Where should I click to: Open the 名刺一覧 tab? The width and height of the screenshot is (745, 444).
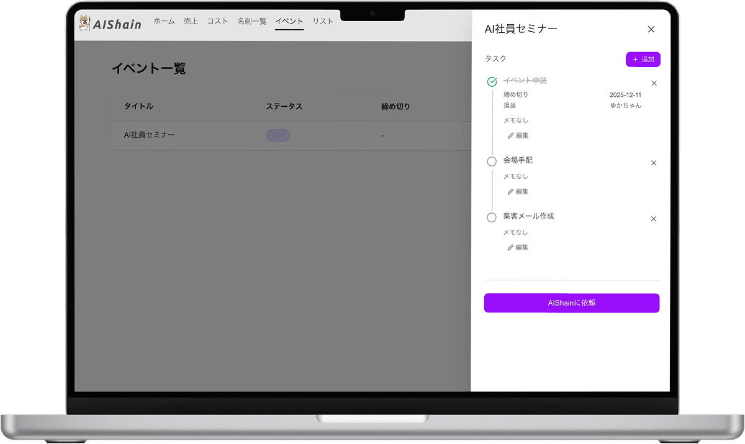(251, 20)
